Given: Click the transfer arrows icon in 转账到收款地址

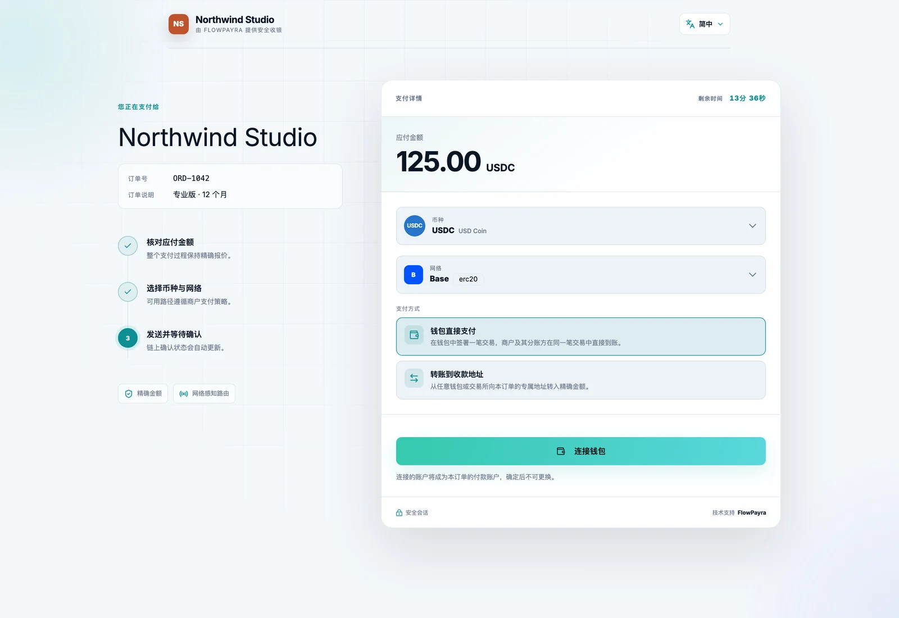Looking at the screenshot, I should pos(414,378).
